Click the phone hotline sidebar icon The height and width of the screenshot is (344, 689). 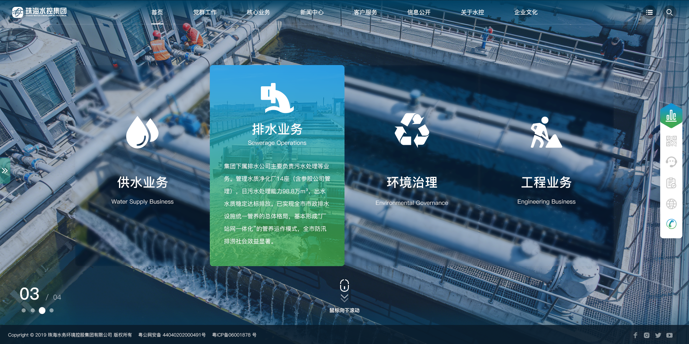pyautogui.click(x=671, y=224)
